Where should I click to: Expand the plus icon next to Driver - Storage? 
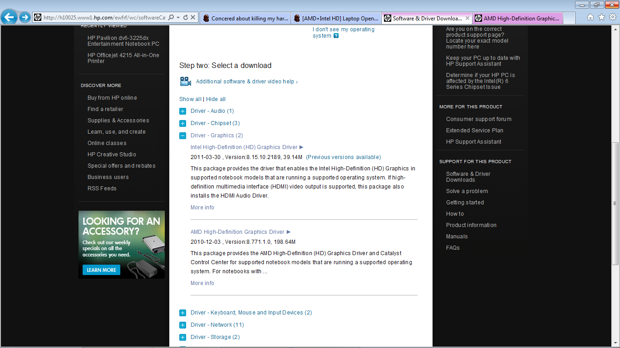click(182, 337)
